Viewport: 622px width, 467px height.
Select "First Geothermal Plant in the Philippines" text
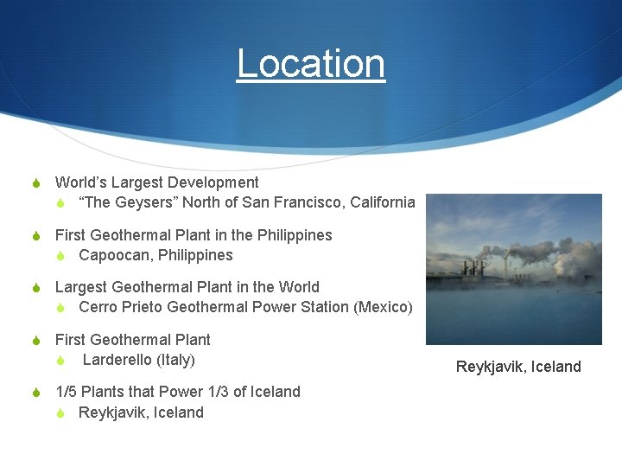[x=194, y=235]
